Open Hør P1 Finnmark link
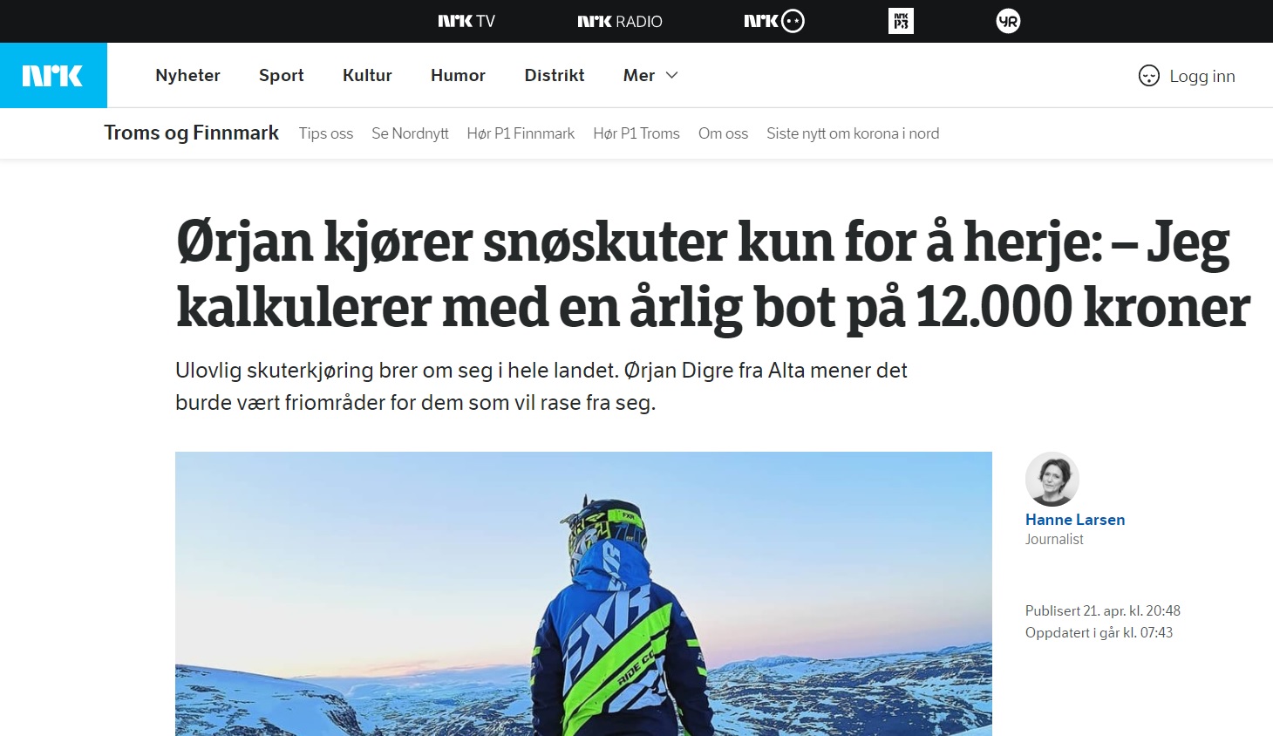The image size is (1273, 736). pyautogui.click(x=521, y=133)
